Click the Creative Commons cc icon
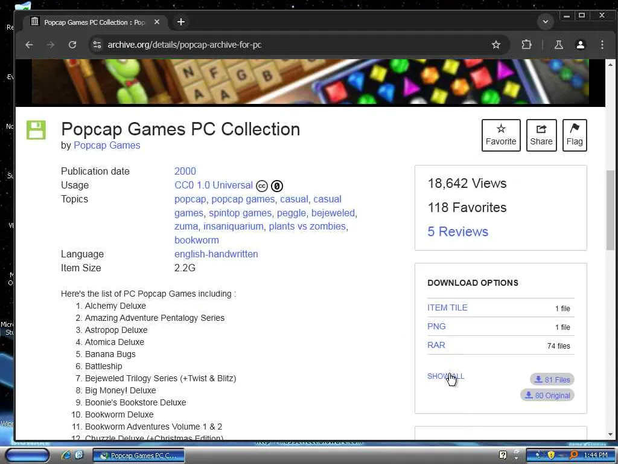Image resolution: width=618 pixels, height=464 pixels. 262,186
